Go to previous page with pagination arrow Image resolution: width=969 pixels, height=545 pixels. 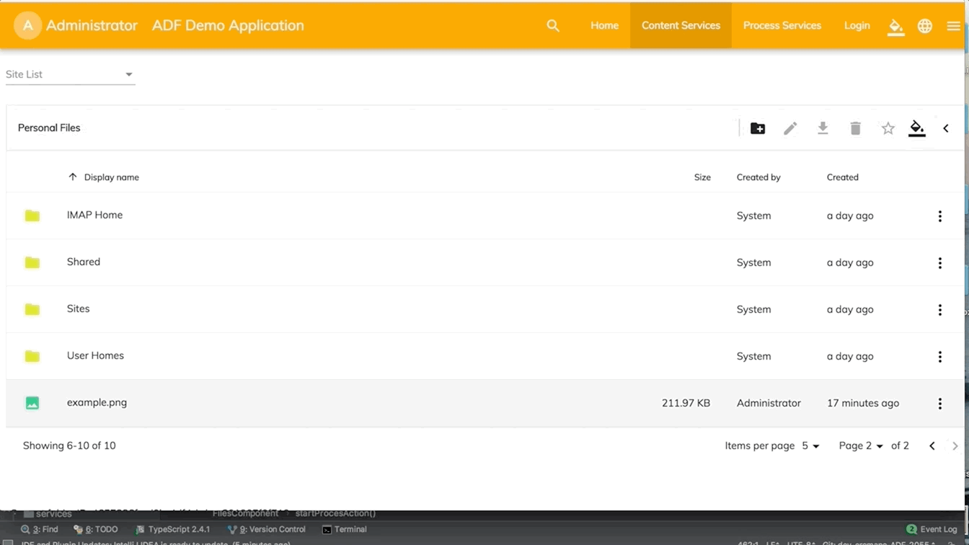[932, 446]
